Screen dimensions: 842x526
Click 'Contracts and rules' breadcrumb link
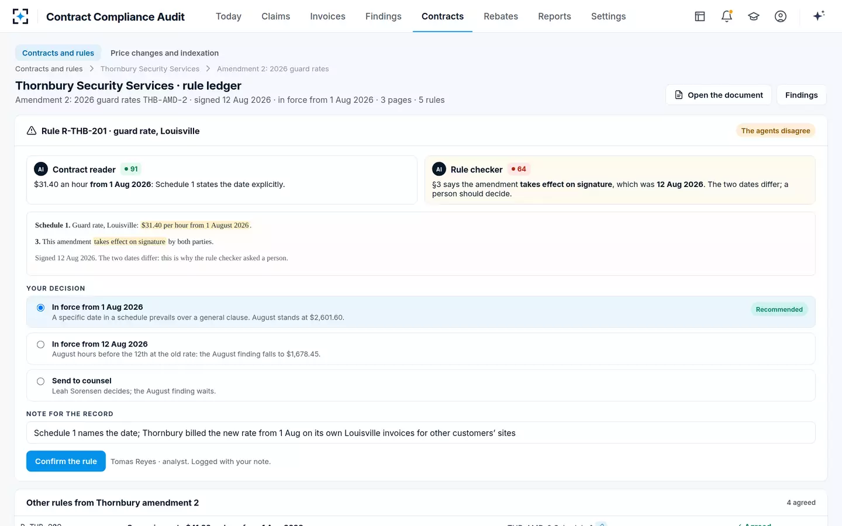[x=49, y=69]
